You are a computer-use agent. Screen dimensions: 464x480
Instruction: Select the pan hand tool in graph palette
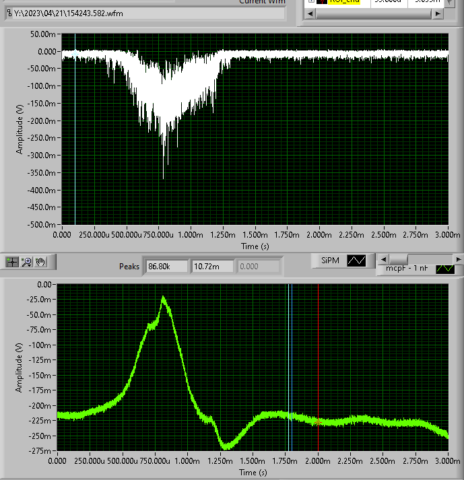click(40, 262)
